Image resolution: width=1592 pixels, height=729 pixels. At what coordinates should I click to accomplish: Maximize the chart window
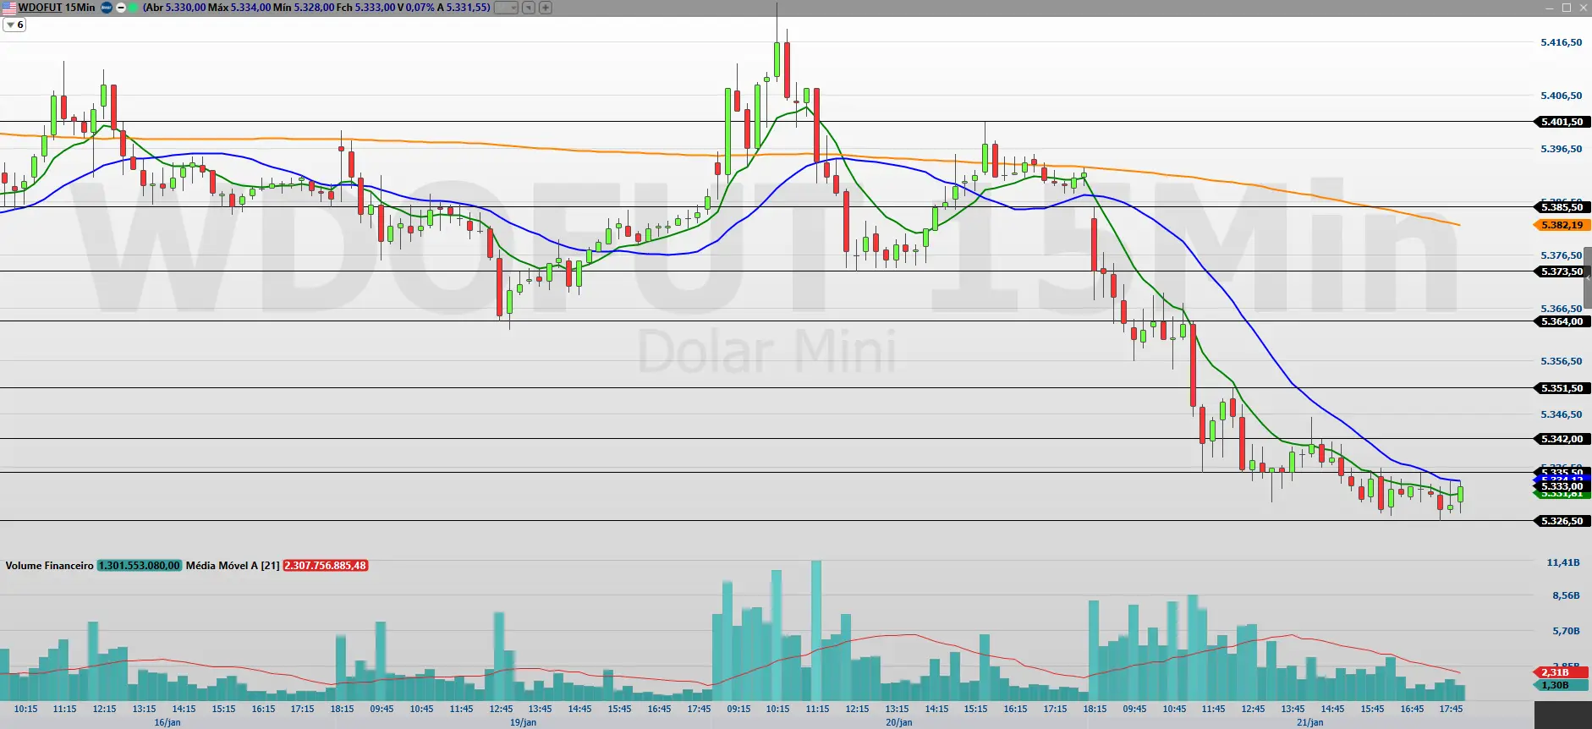[1566, 8]
